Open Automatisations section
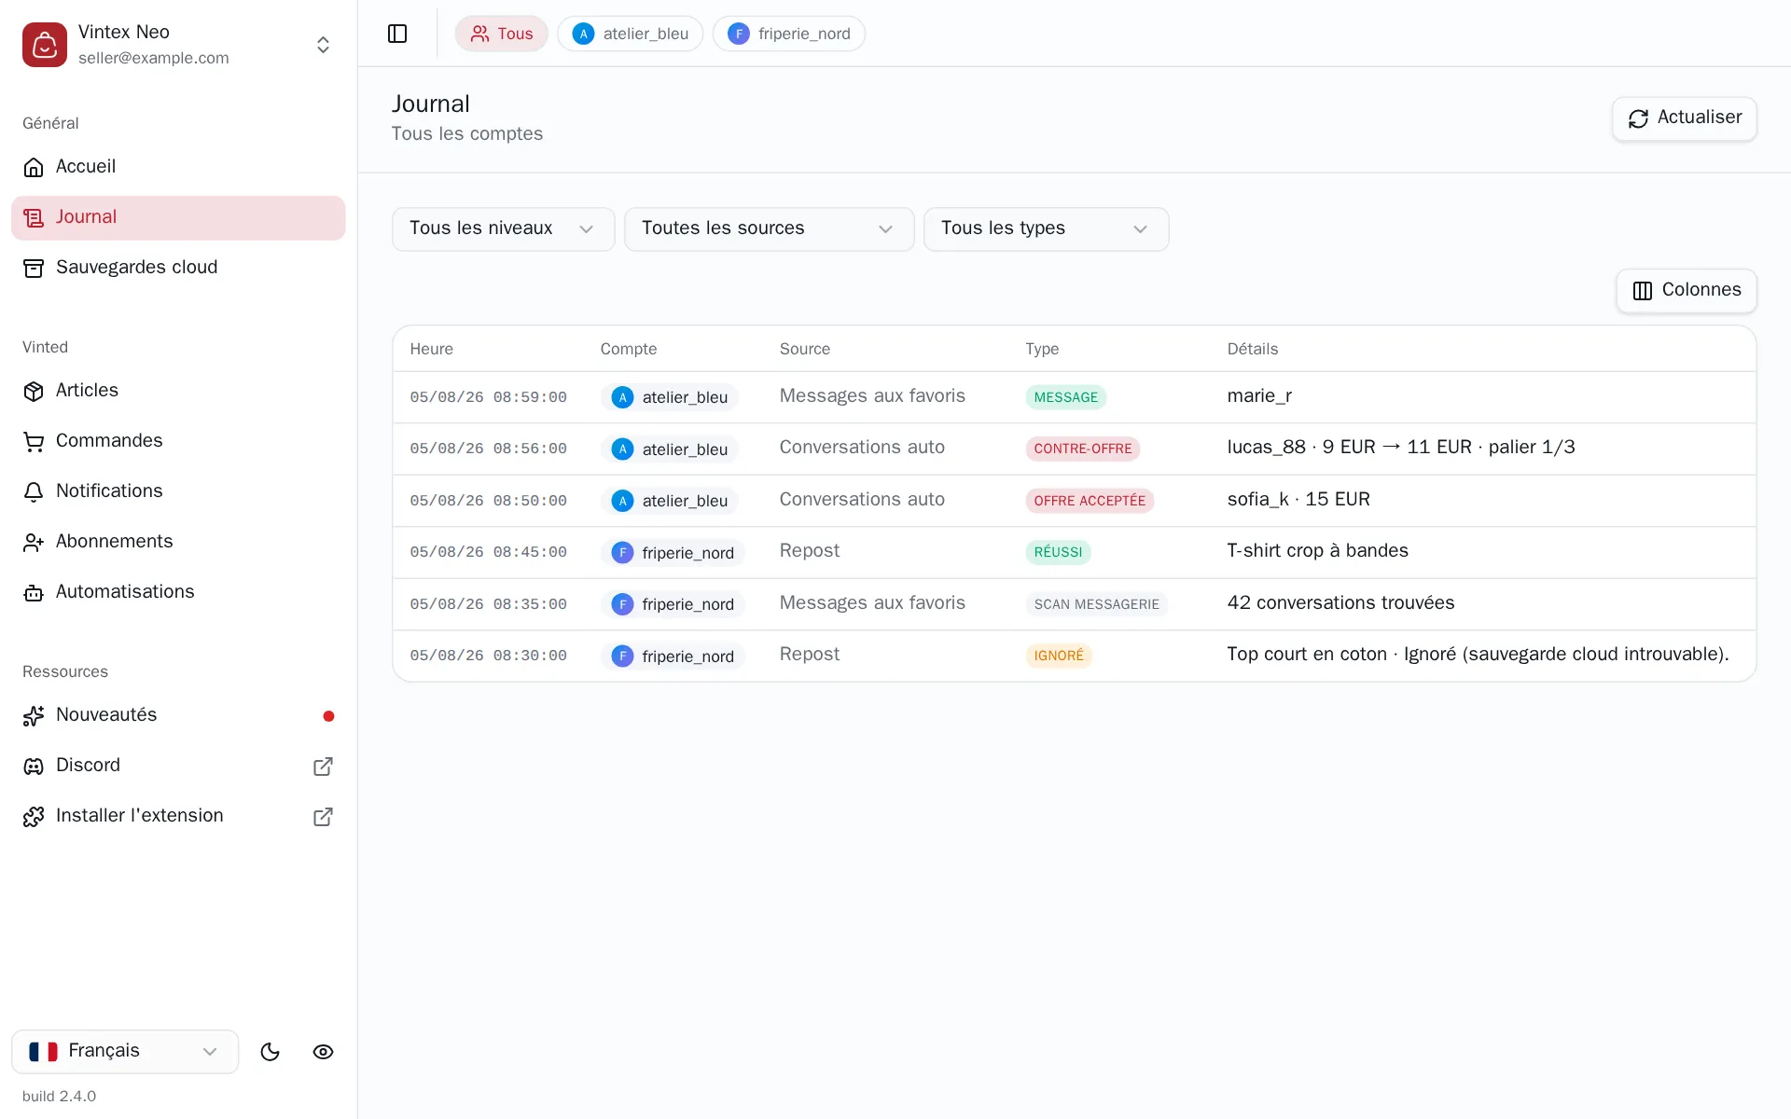 pos(178,592)
